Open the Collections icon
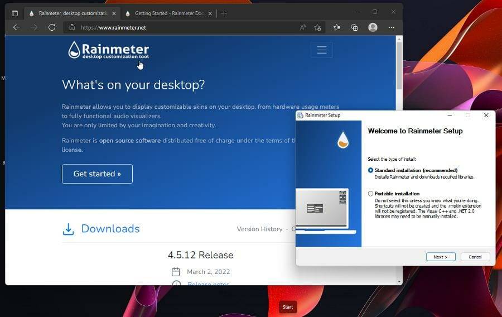 coord(354,27)
